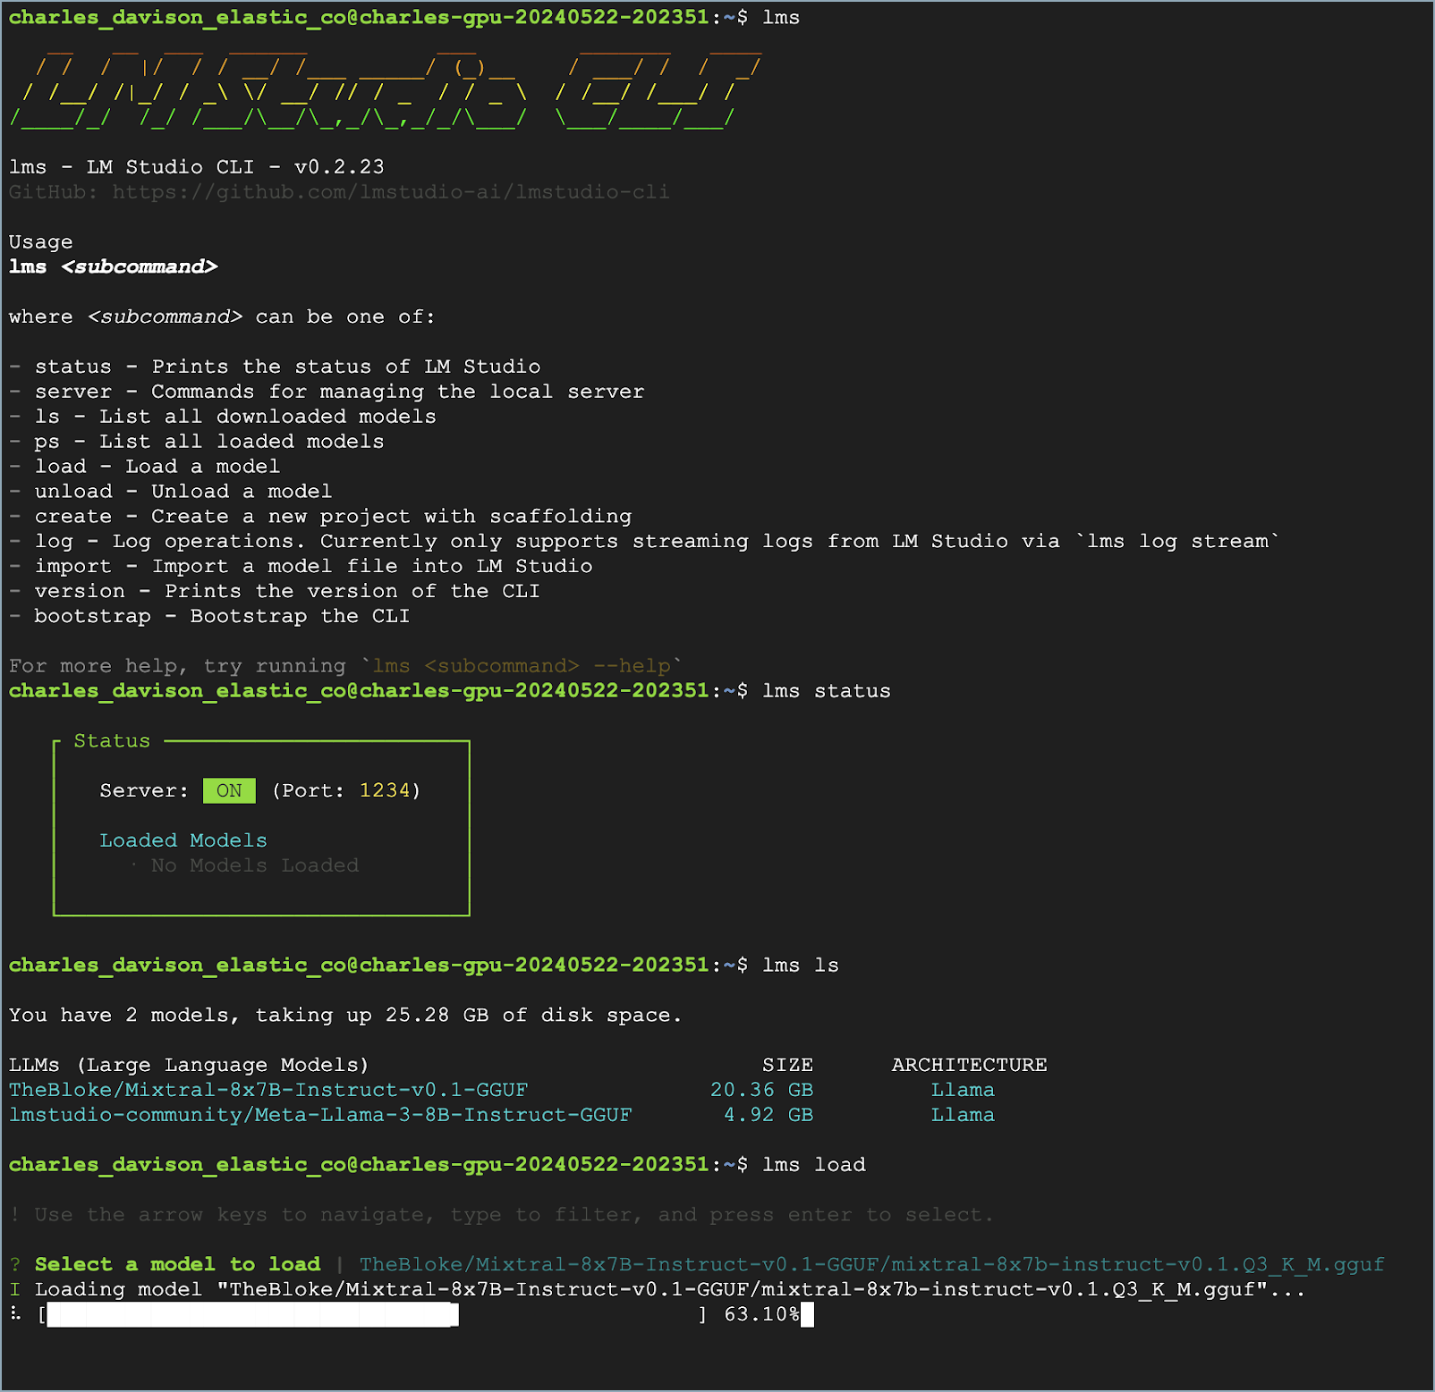This screenshot has height=1392, width=1435.
Task: Click the SIZE column header
Action: pos(786,1064)
